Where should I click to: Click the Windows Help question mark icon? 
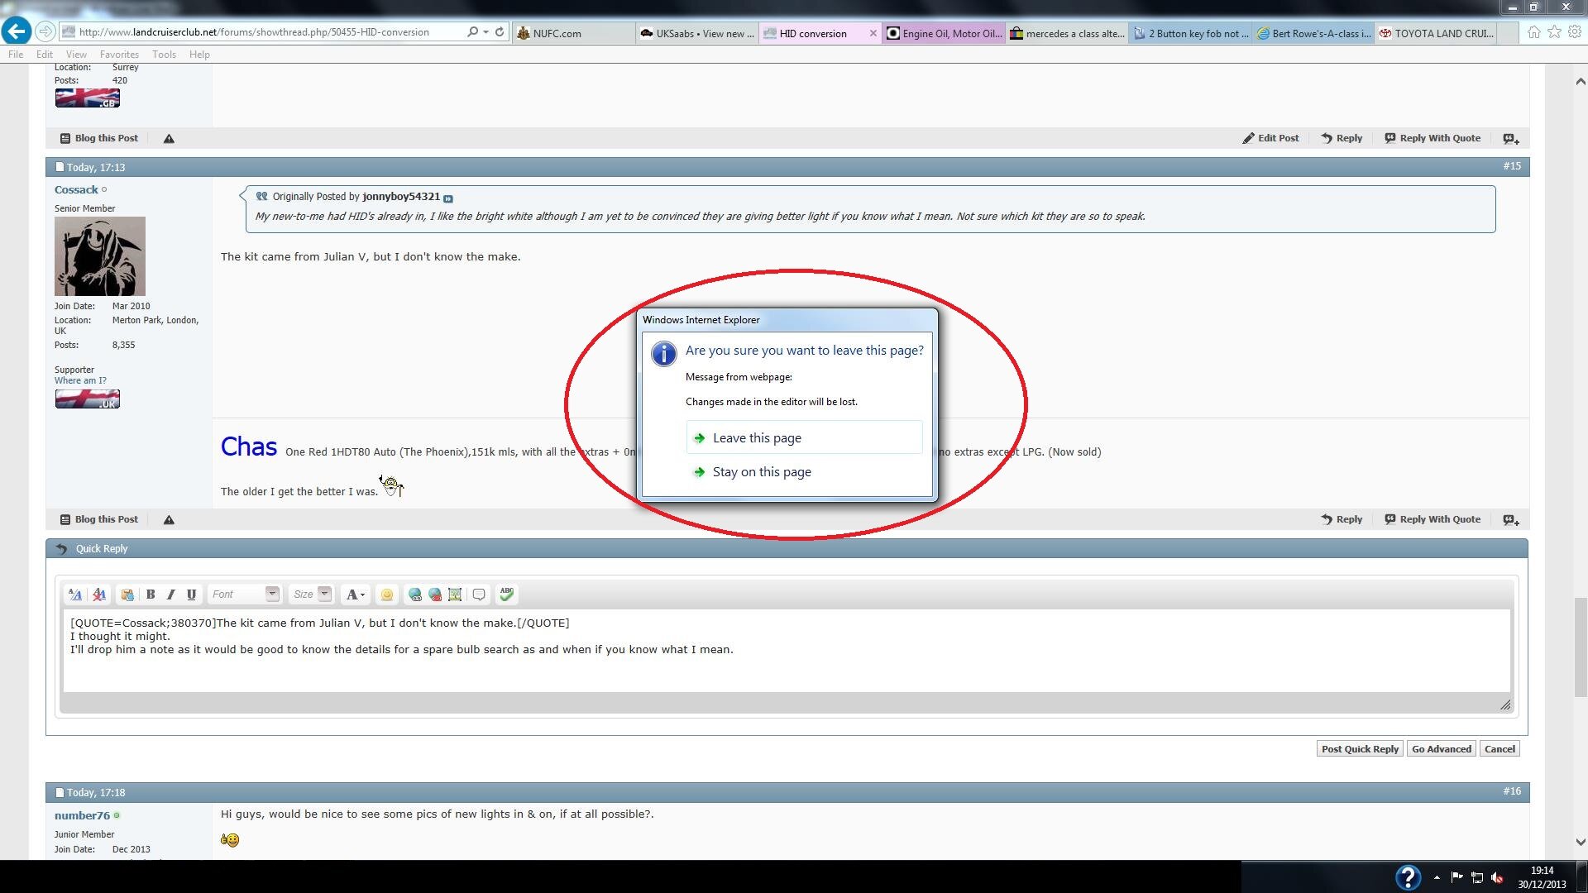(x=1408, y=877)
